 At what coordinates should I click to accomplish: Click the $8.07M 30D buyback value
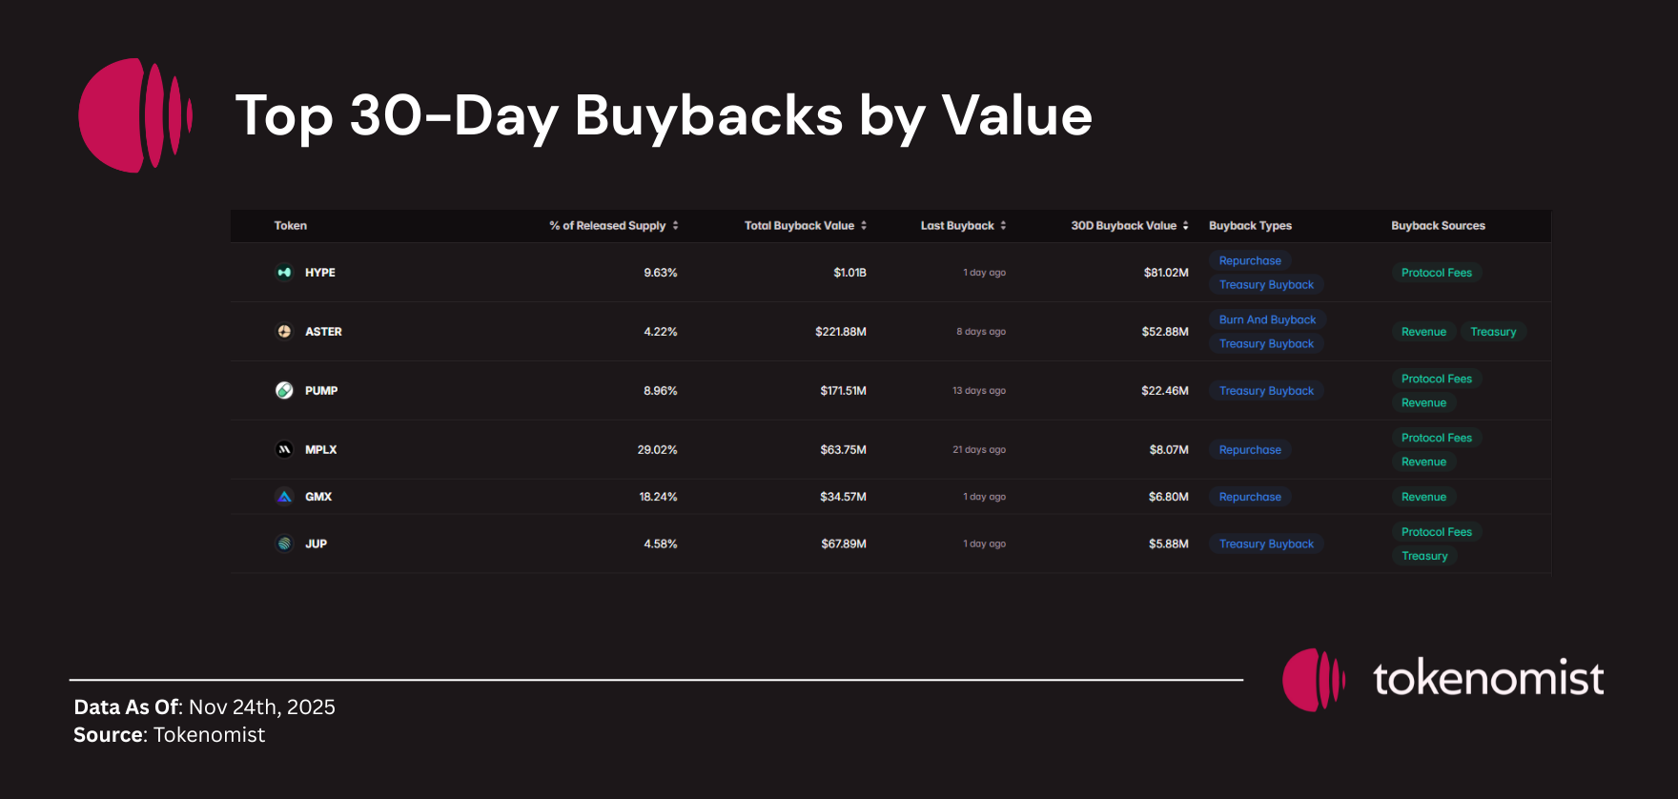click(1169, 450)
